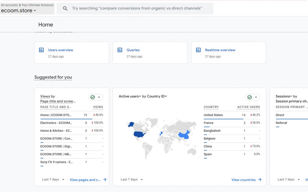Change Last 7 days range on Views card
Screen dimensions: 308x192
coord(53,179)
